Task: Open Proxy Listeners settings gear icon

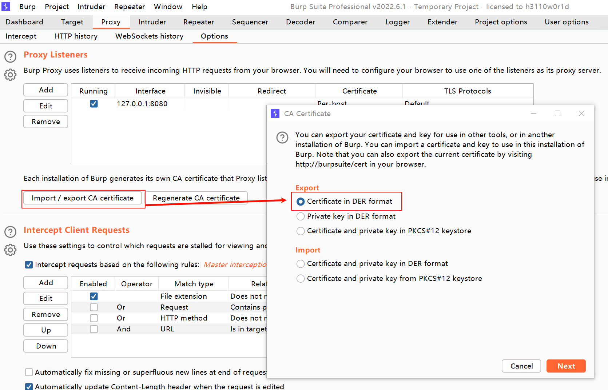Action: (x=10, y=75)
